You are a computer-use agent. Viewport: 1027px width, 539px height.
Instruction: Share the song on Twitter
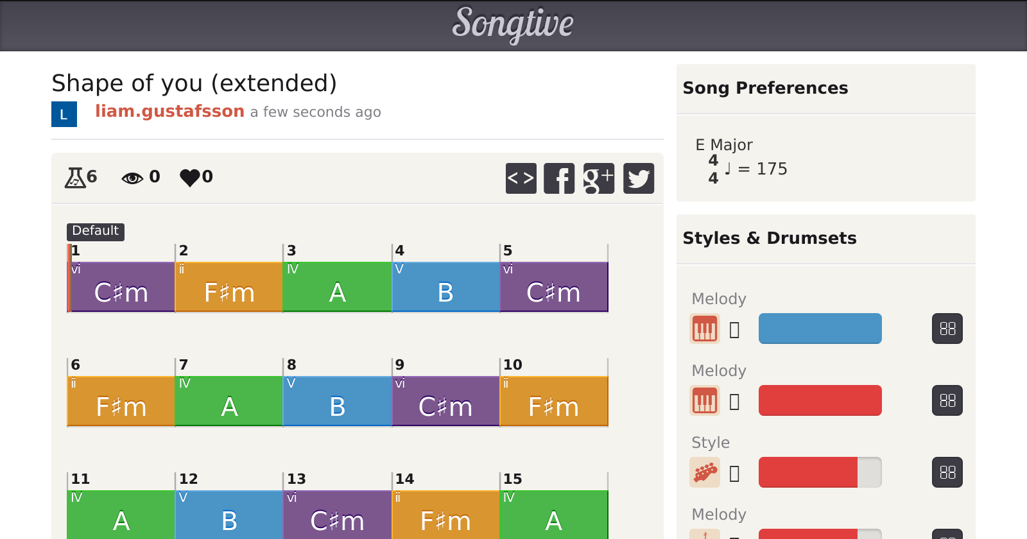coord(639,178)
